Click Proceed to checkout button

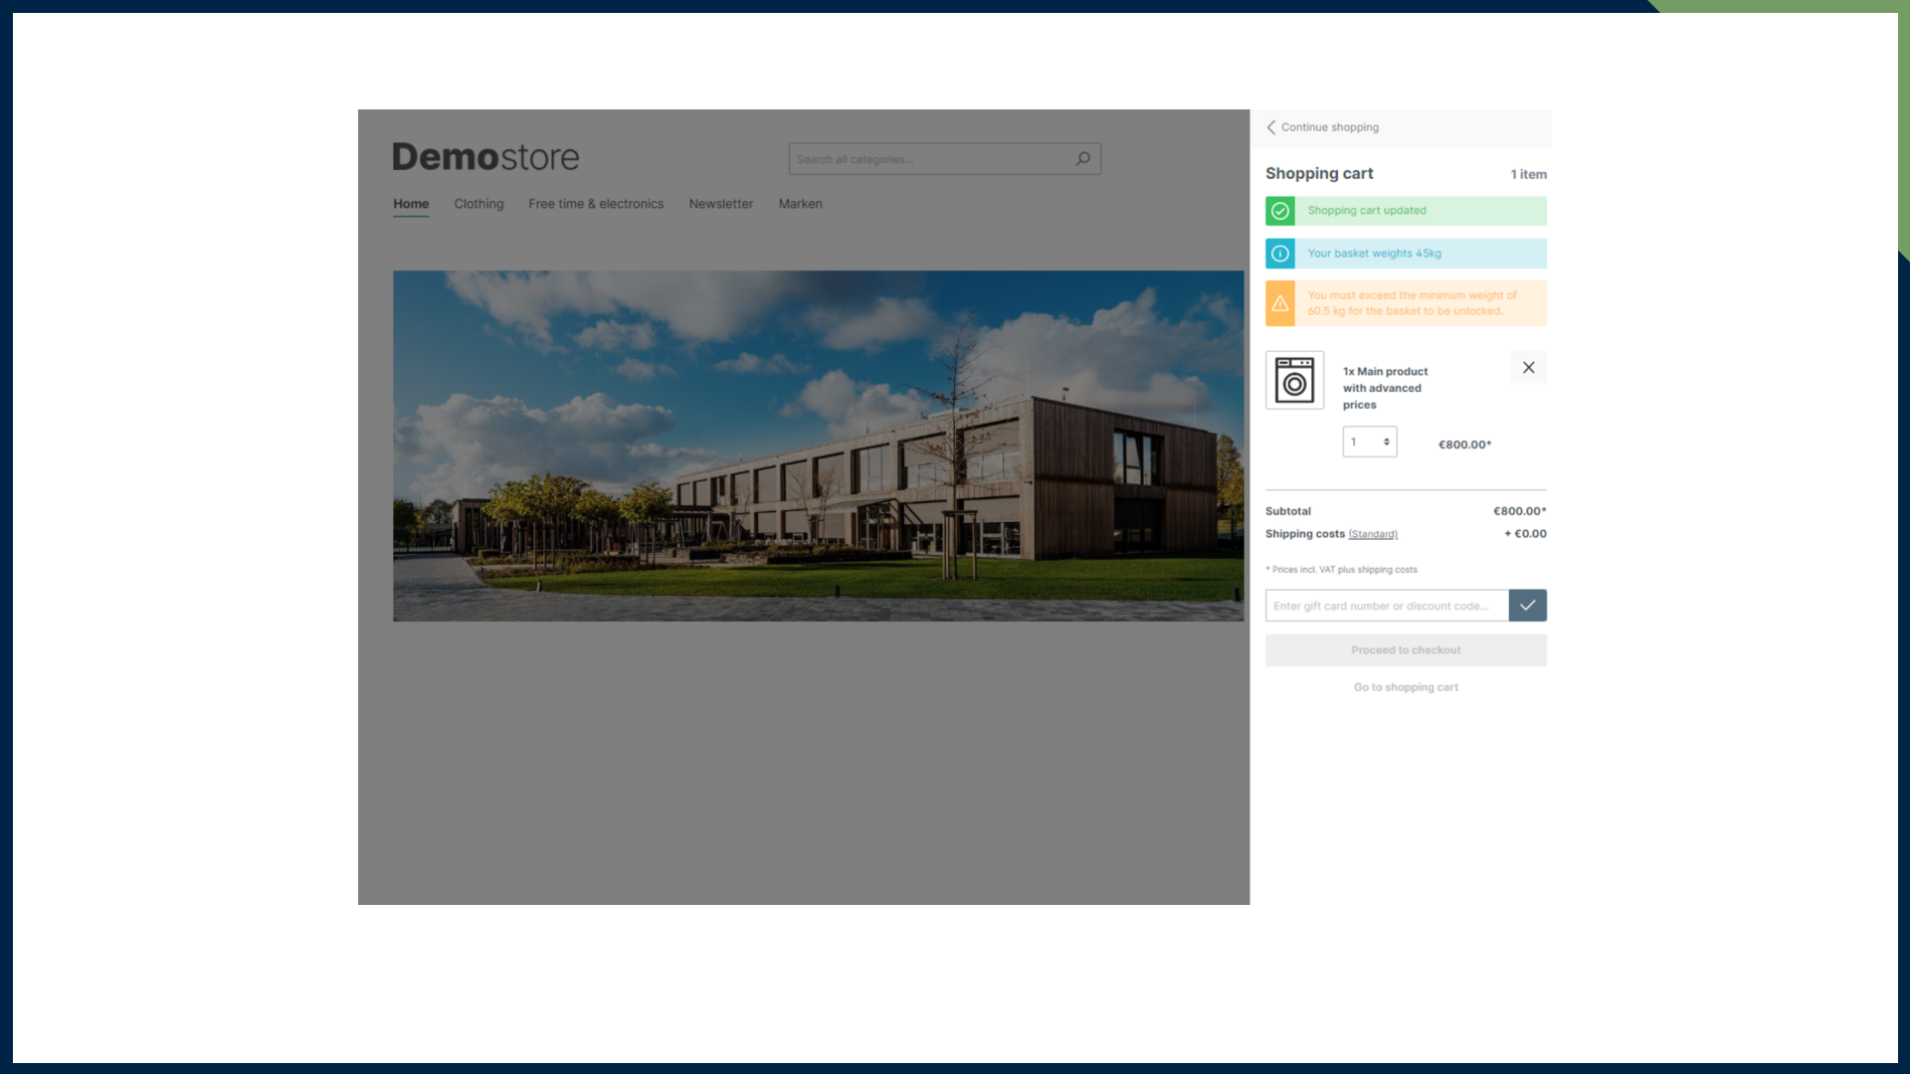coord(1406,650)
